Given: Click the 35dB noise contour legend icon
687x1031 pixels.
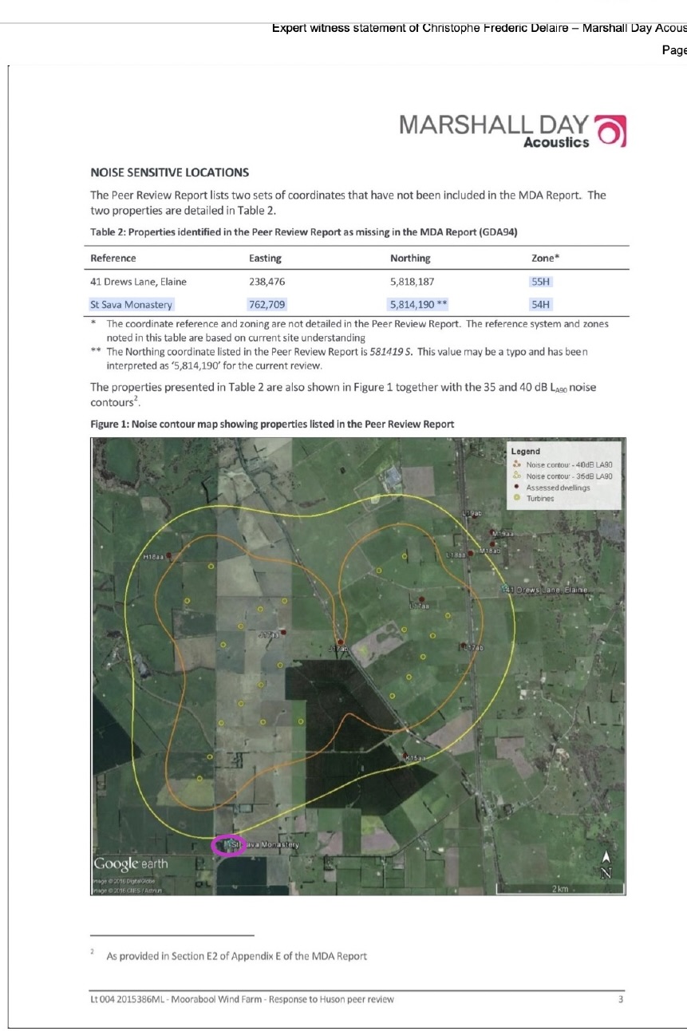Looking at the screenshot, I should (517, 476).
